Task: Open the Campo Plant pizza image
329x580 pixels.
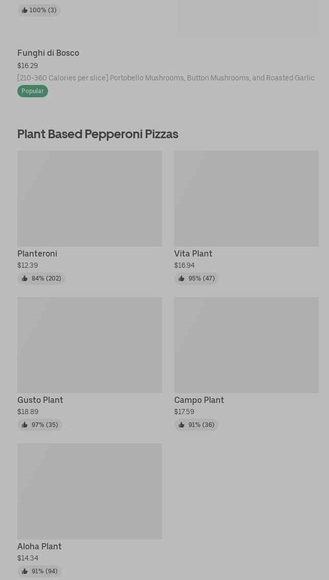Action: (246, 345)
